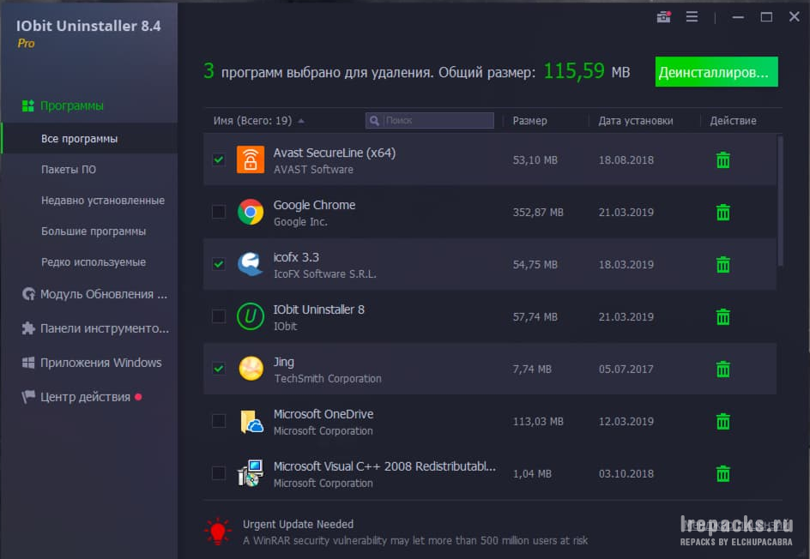Select the Google Chrome program name
The image size is (810, 559).
[x=314, y=205]
